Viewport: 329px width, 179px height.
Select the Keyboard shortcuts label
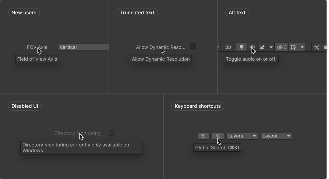(197, 106)
